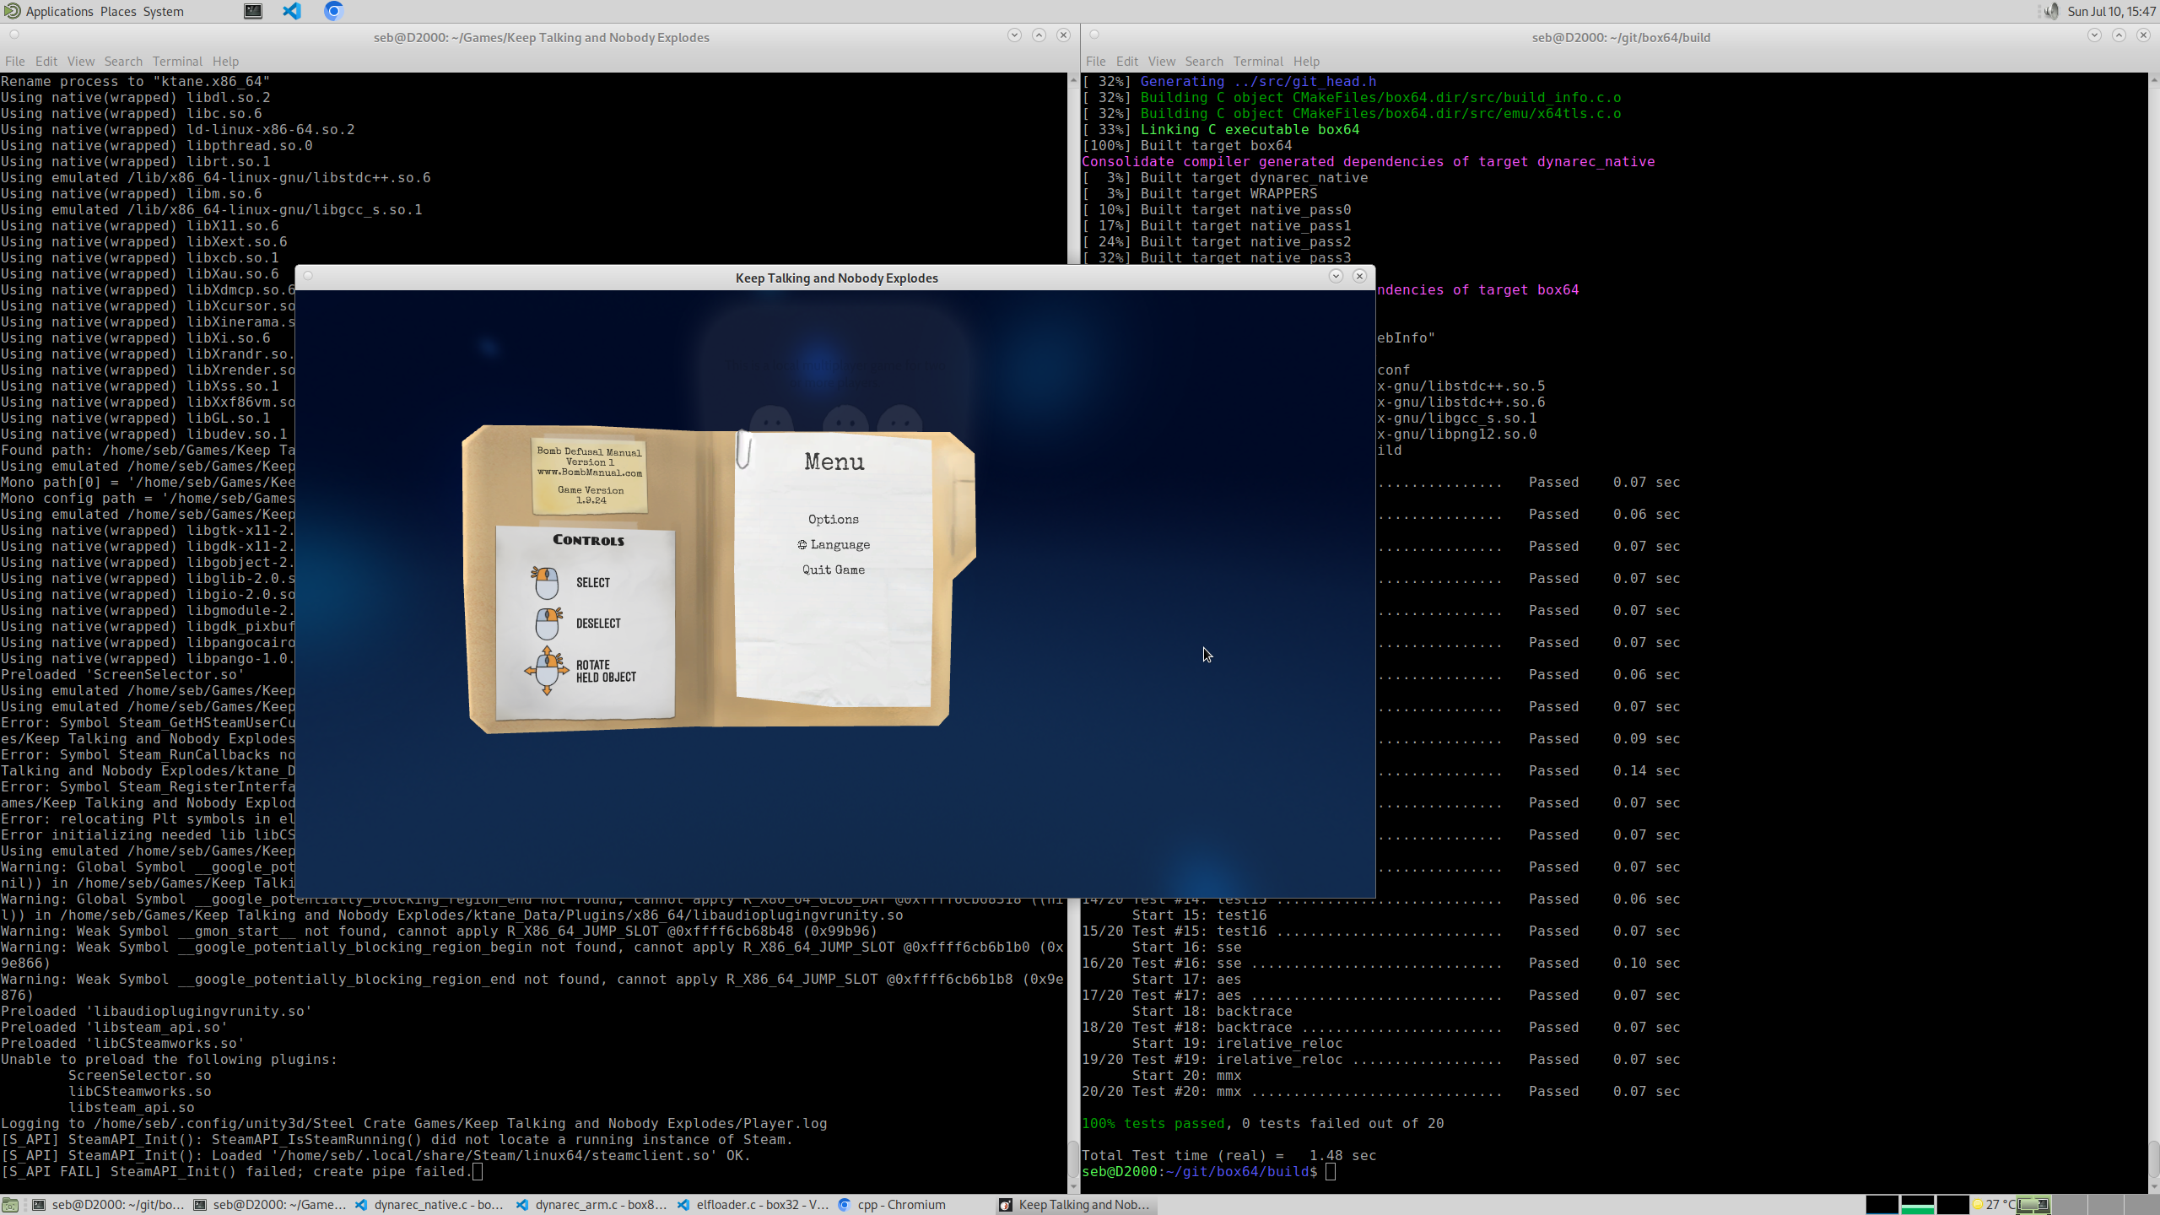Click the Rotate Held Object icon

click(x=547, y=671)
